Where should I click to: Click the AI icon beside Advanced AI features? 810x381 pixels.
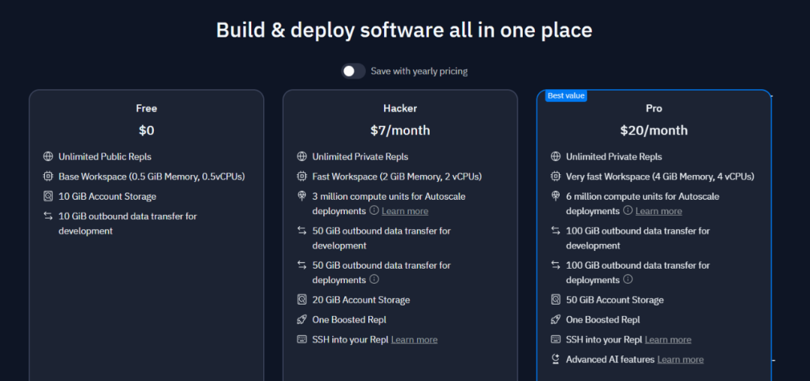556,359
